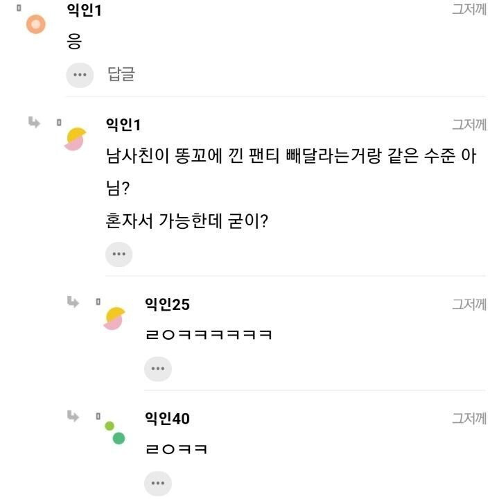Click the orange circle avatar beside the 응 comment

(x=35, y=25)
